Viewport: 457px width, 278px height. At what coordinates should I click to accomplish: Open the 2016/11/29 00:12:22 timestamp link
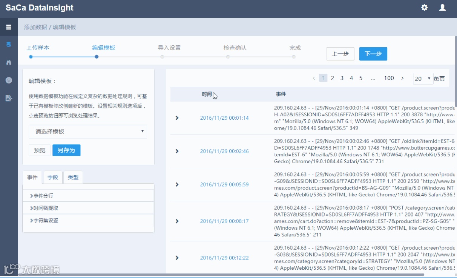[x=224, y=258]
